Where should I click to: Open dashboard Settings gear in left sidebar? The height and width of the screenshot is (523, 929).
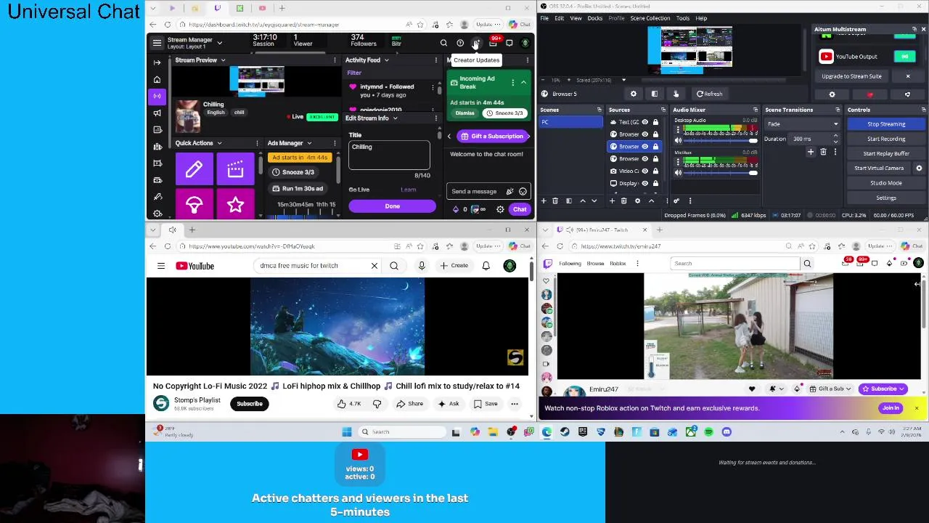point(157,214)
